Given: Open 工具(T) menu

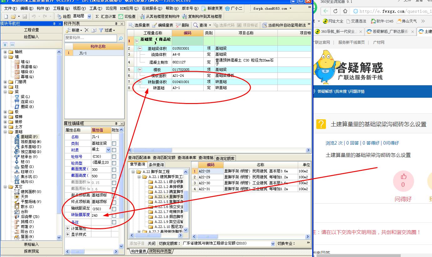Looking at the screenshot, I should 95,8.
